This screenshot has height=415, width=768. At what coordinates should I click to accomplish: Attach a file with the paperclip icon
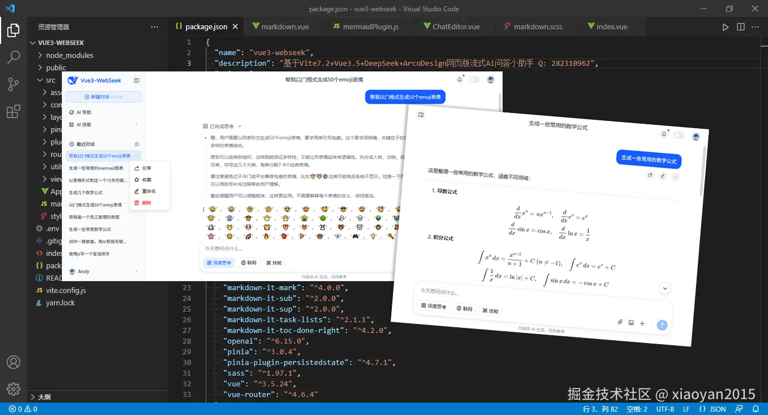(x=620, y=322)
